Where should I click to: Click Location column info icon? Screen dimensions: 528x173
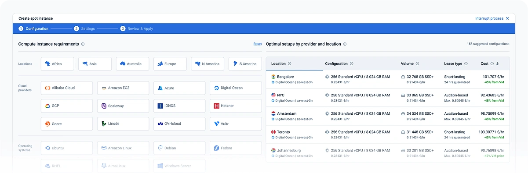289,64
